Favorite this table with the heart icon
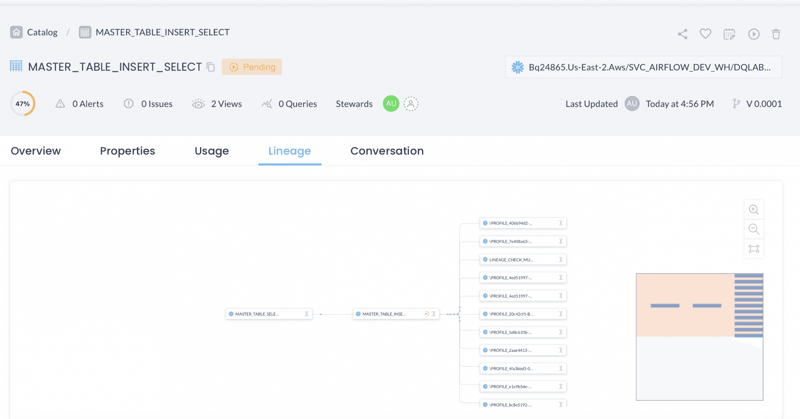 click(x=705, y=33)
